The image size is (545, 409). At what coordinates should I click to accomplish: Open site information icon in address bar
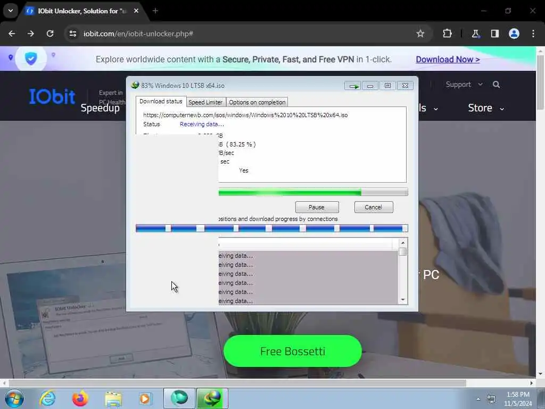coord(72,34)
